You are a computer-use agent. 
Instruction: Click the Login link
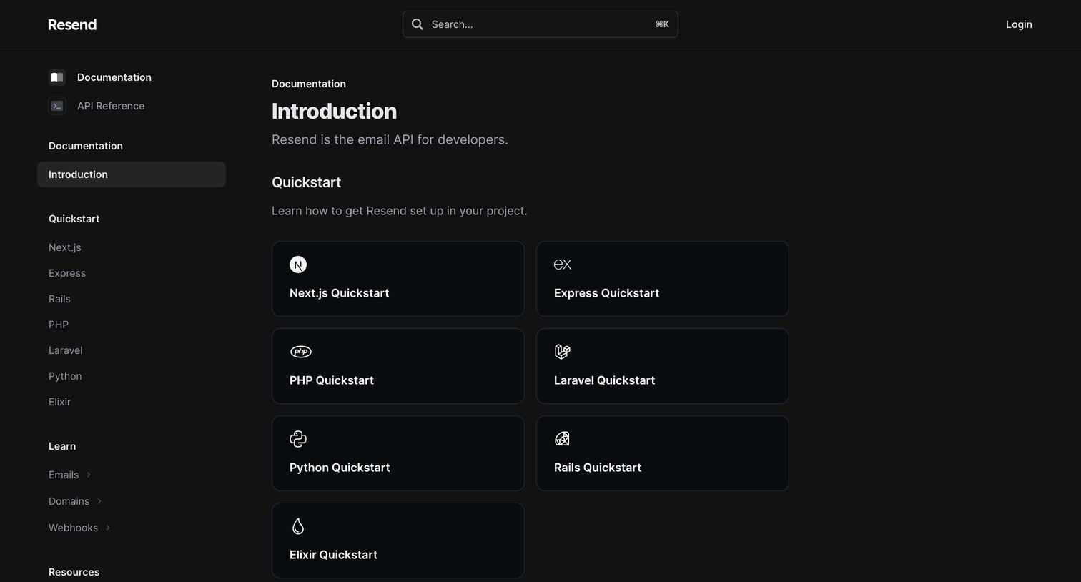[1019, 24]
